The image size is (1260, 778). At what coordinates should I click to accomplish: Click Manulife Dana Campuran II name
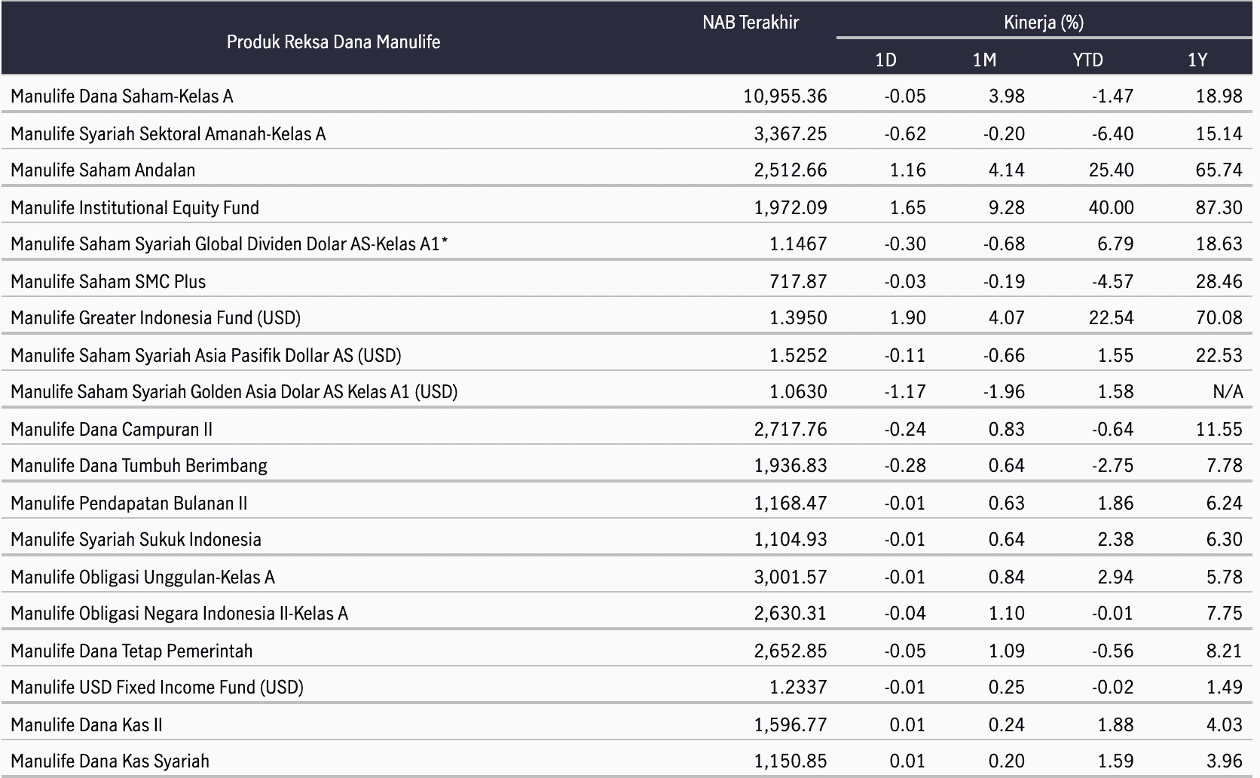[x=112, y=429]
